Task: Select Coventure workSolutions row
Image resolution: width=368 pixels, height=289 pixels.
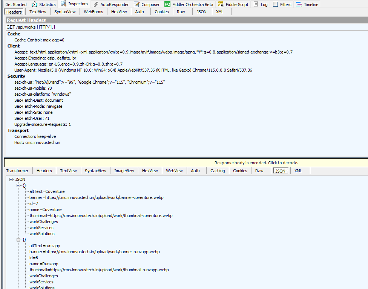Action: 42,234
